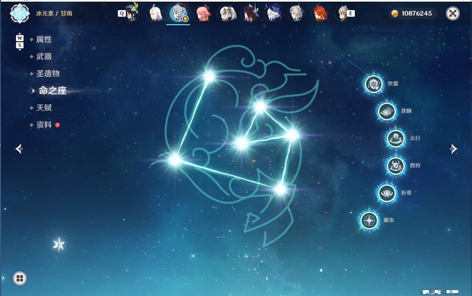This screenshot has width=472, height=296.
Task: Switch to the grey cat-eared Lynette avatar
Action: coord(342,13)
